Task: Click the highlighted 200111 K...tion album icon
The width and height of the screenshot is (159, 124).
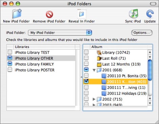Action: point(104,82)
